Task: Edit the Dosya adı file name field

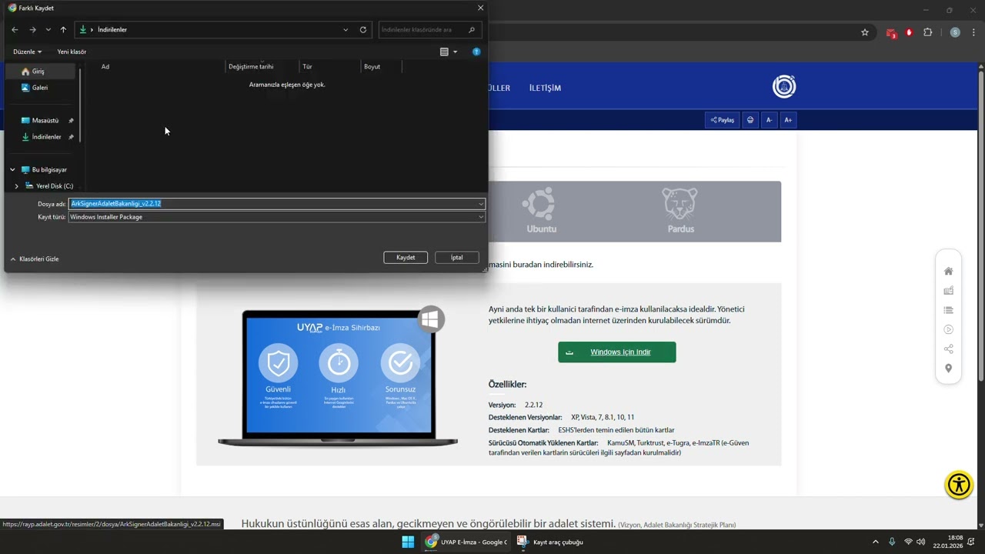Action: 272,204
